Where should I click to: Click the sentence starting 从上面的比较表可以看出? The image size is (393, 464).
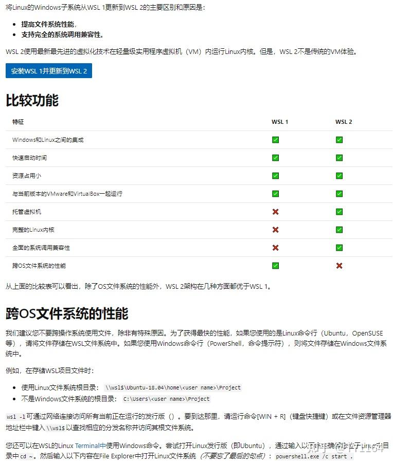(x=138, y=286)
